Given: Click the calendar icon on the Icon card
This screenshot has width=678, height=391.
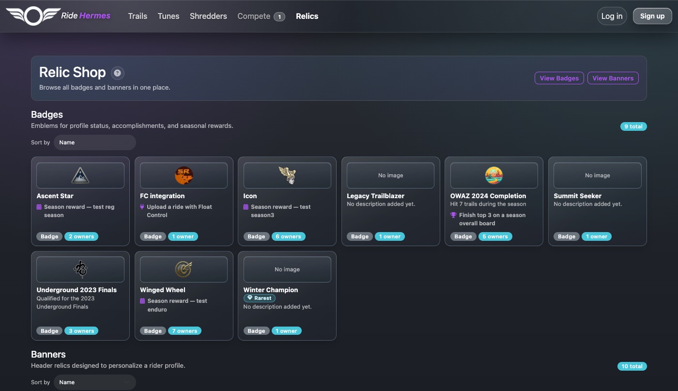Looking at the screenshot, I should pyautogui.click(x=246, y=207).
